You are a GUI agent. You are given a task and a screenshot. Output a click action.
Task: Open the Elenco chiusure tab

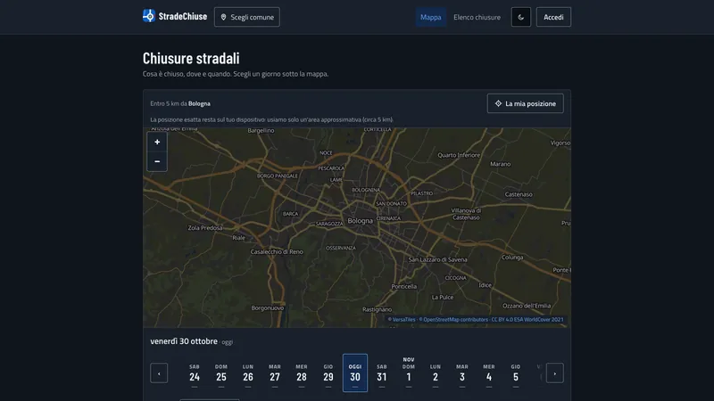(x=477, y=17)
